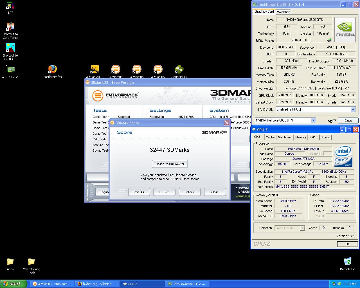360x288 pixels.
Task: Open the About tab in CPU-Z
Action: pyautogui.click(x=325, y=137)
